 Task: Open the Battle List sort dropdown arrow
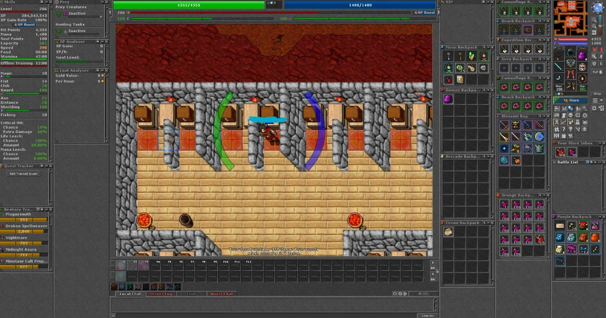(x=595, y=162)
